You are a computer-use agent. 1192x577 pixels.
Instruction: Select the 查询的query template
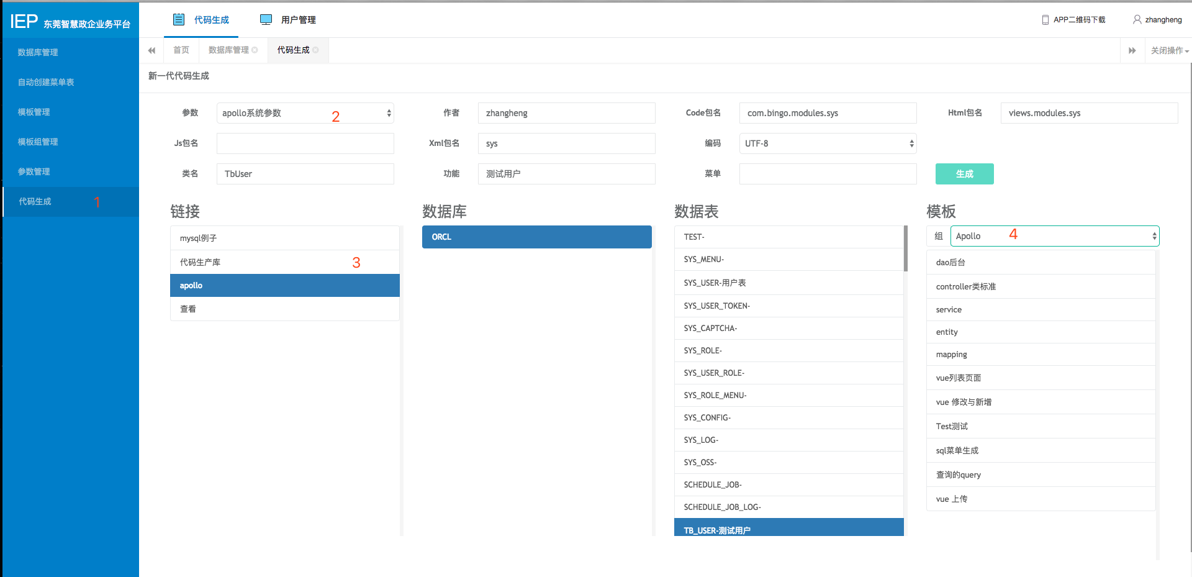tap(1041, 475)
